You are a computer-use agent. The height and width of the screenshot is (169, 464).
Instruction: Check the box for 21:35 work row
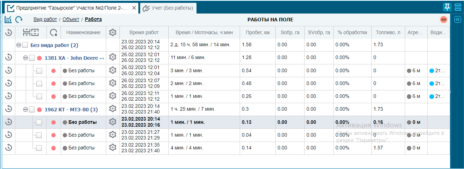click(39, 148)
